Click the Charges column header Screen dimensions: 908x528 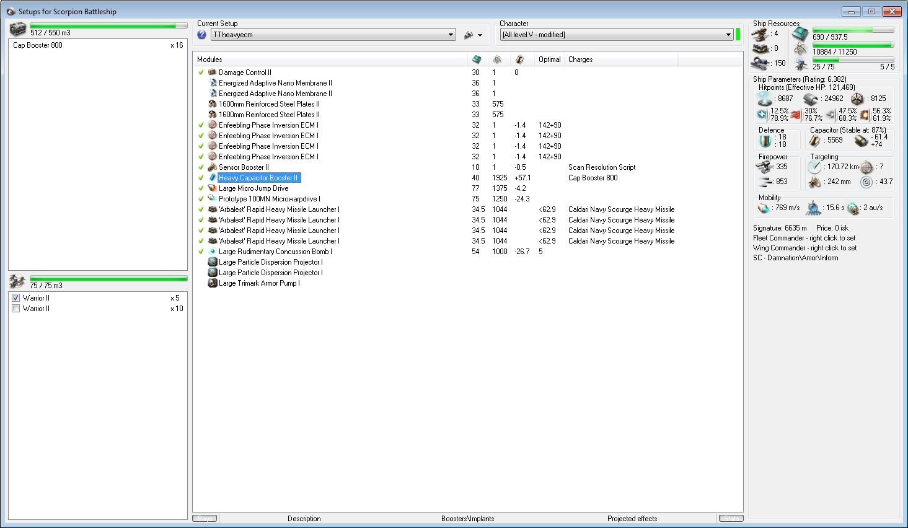point(622,59)
